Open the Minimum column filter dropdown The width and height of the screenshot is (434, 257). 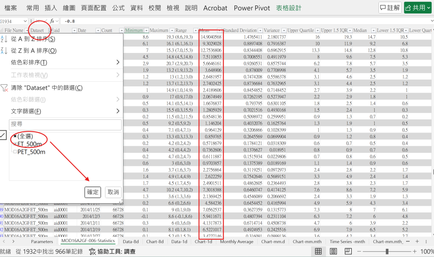(x=147, y=30)
